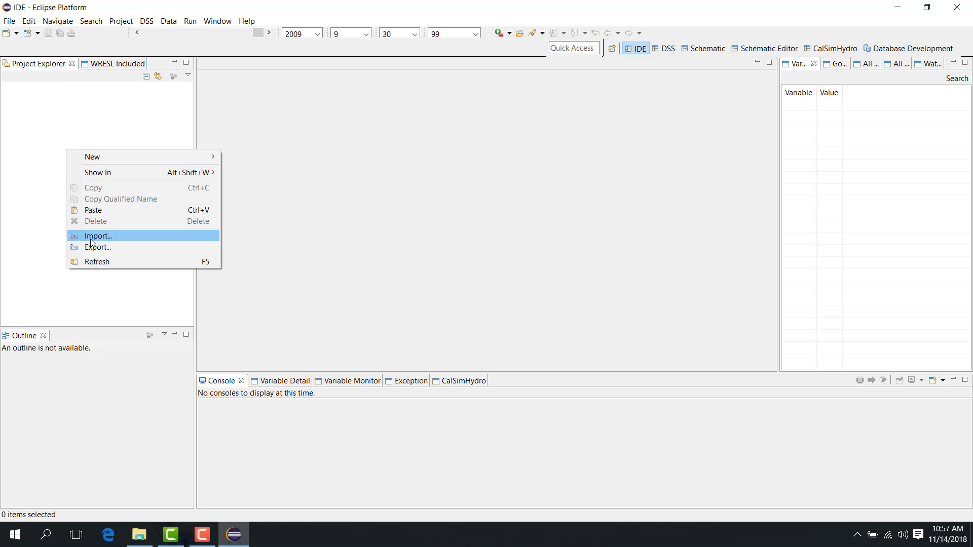Open Project Explorer view menu triangle
Image resolution: width=973 pixels, height=547 pixels.
(x=188, y=75)
